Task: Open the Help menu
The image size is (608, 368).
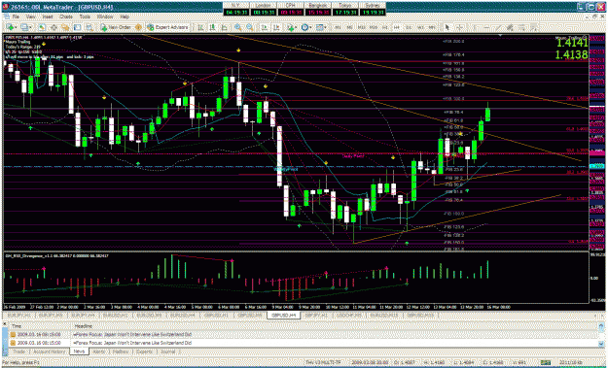Action: click(125, 17)
